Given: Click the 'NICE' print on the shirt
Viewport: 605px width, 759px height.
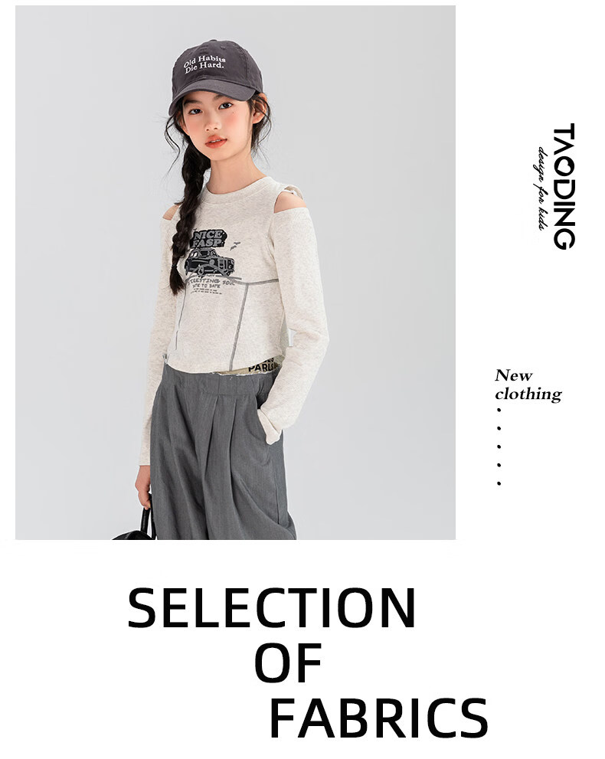Looking at the screenshot, I should (208, 234).
